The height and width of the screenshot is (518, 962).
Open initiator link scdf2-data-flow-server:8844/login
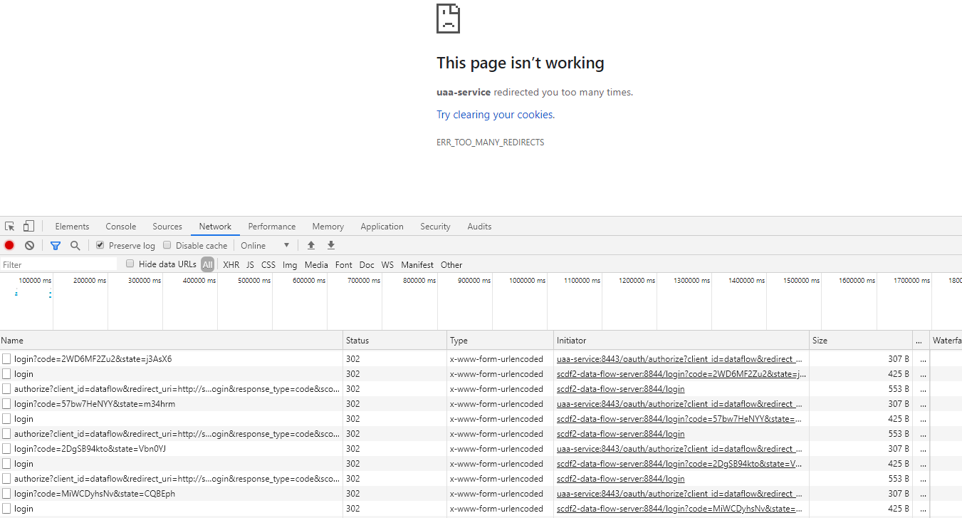(620, 388)
